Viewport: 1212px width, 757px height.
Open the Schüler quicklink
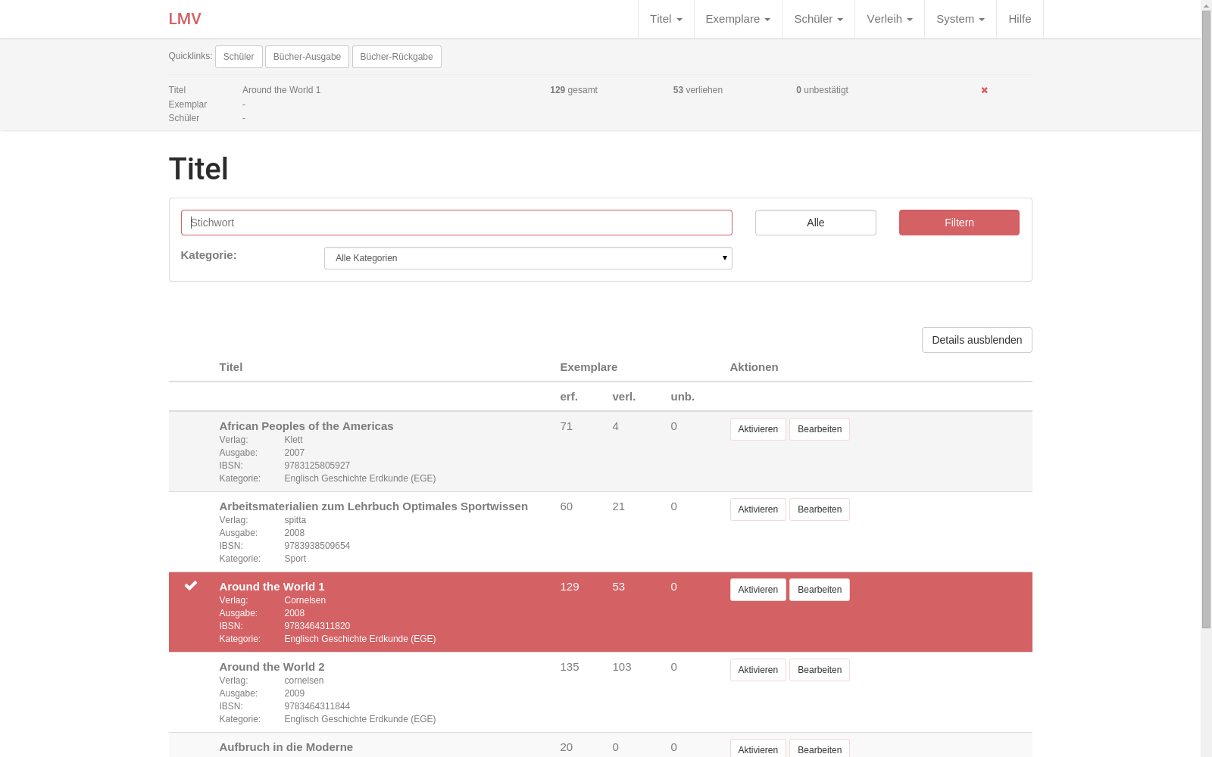[x=239, y=57]
